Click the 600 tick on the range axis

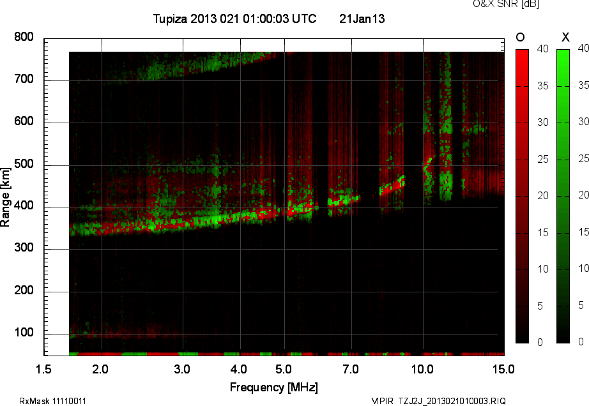click(24, 121)
